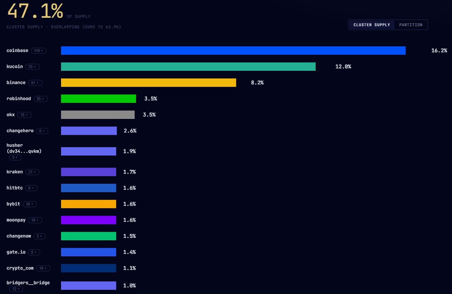This screenshot has height=294, width=452.
Task: Expand the crypto_com 18 badge
Action: coord(43,268)
